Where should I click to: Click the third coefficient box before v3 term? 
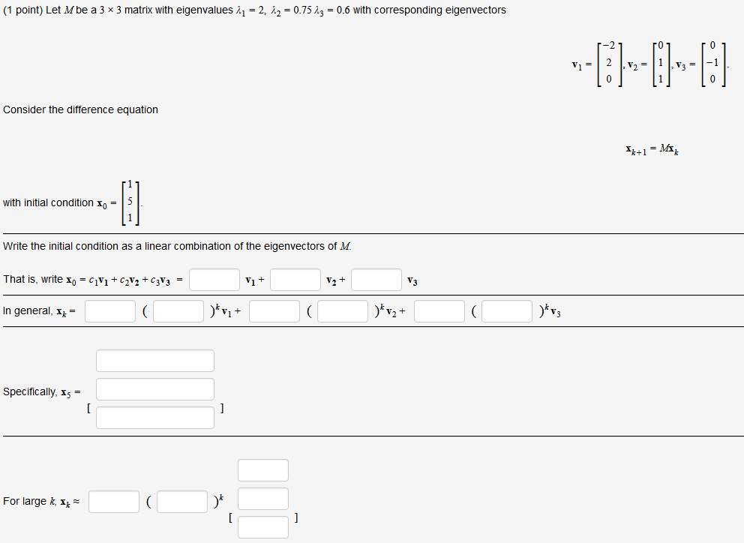pos(439,310)
